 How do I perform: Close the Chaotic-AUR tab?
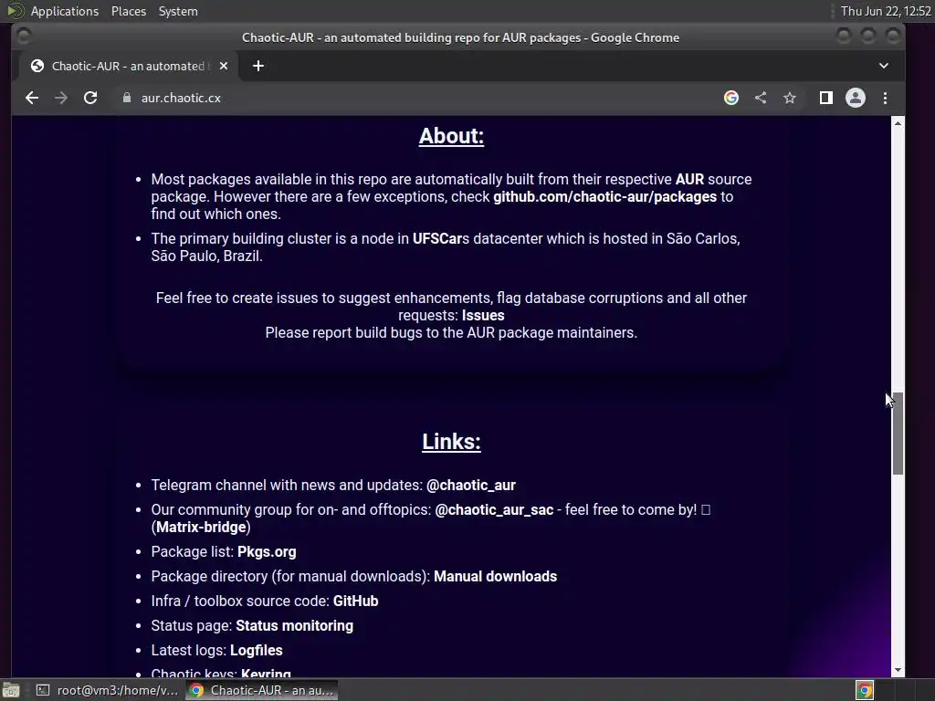click(x=224, y=66)
